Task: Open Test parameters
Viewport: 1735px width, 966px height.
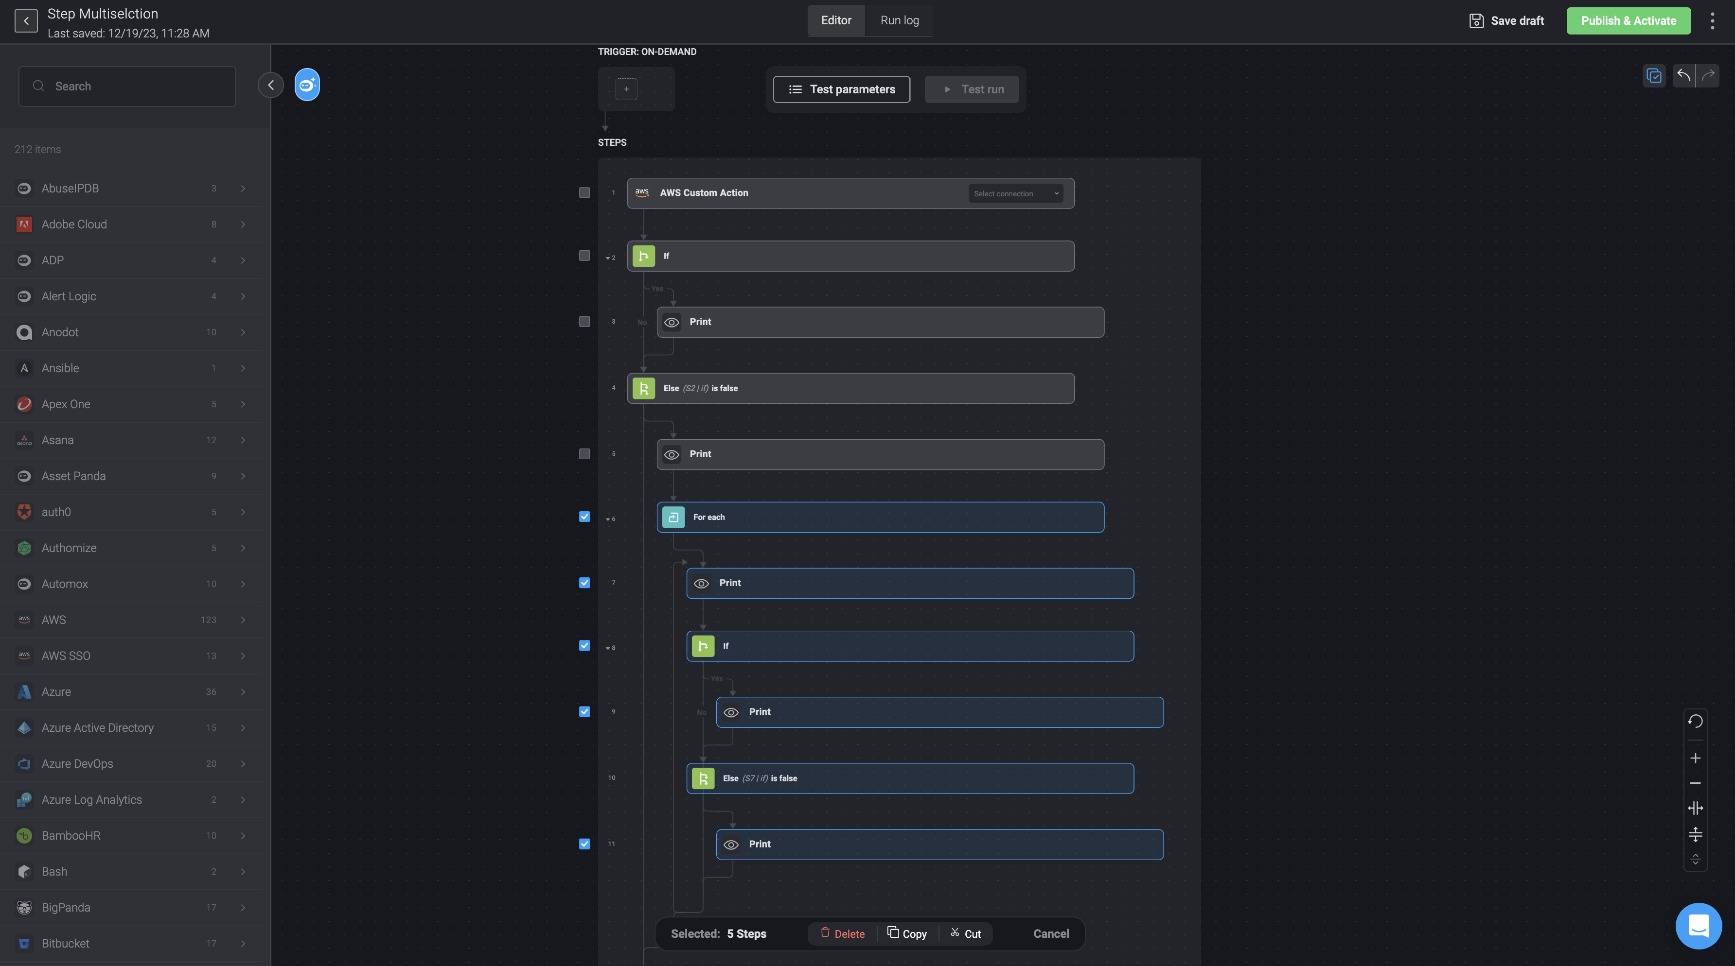Action: 842,89
